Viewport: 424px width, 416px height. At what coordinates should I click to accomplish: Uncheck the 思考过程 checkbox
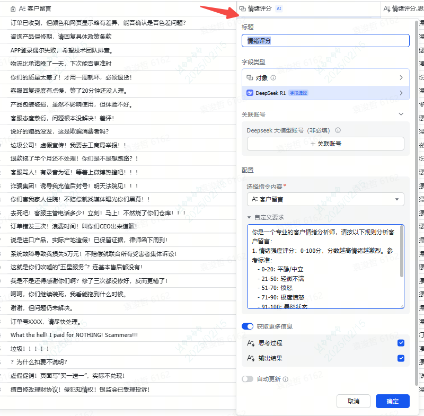[401, 343]
